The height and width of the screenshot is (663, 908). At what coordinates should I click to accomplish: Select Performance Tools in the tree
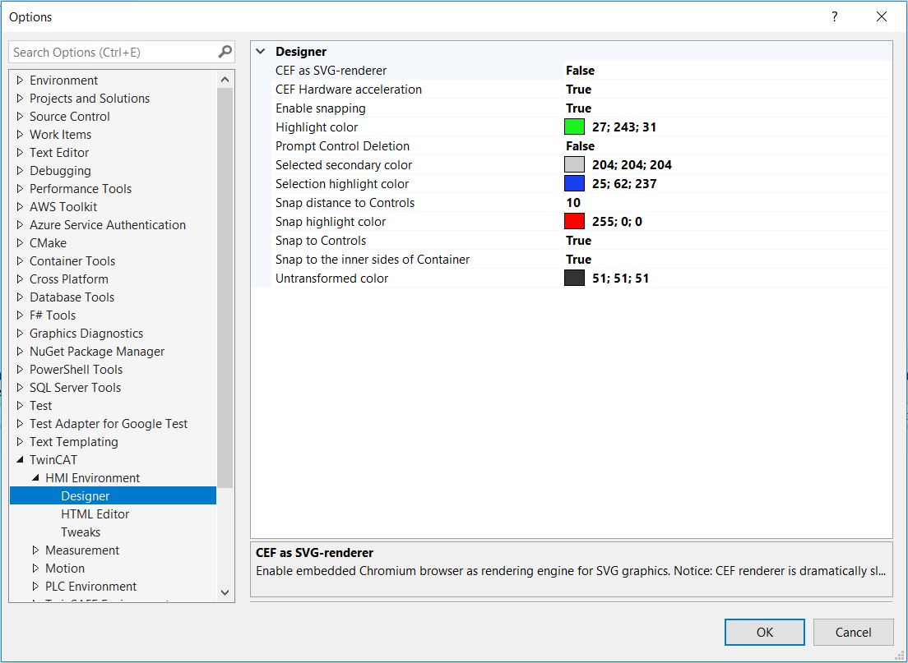pyautogui.click(x=81, y=189)
